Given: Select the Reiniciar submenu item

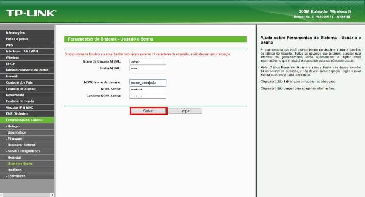Looking at the screenshot, I should [27, 157].
